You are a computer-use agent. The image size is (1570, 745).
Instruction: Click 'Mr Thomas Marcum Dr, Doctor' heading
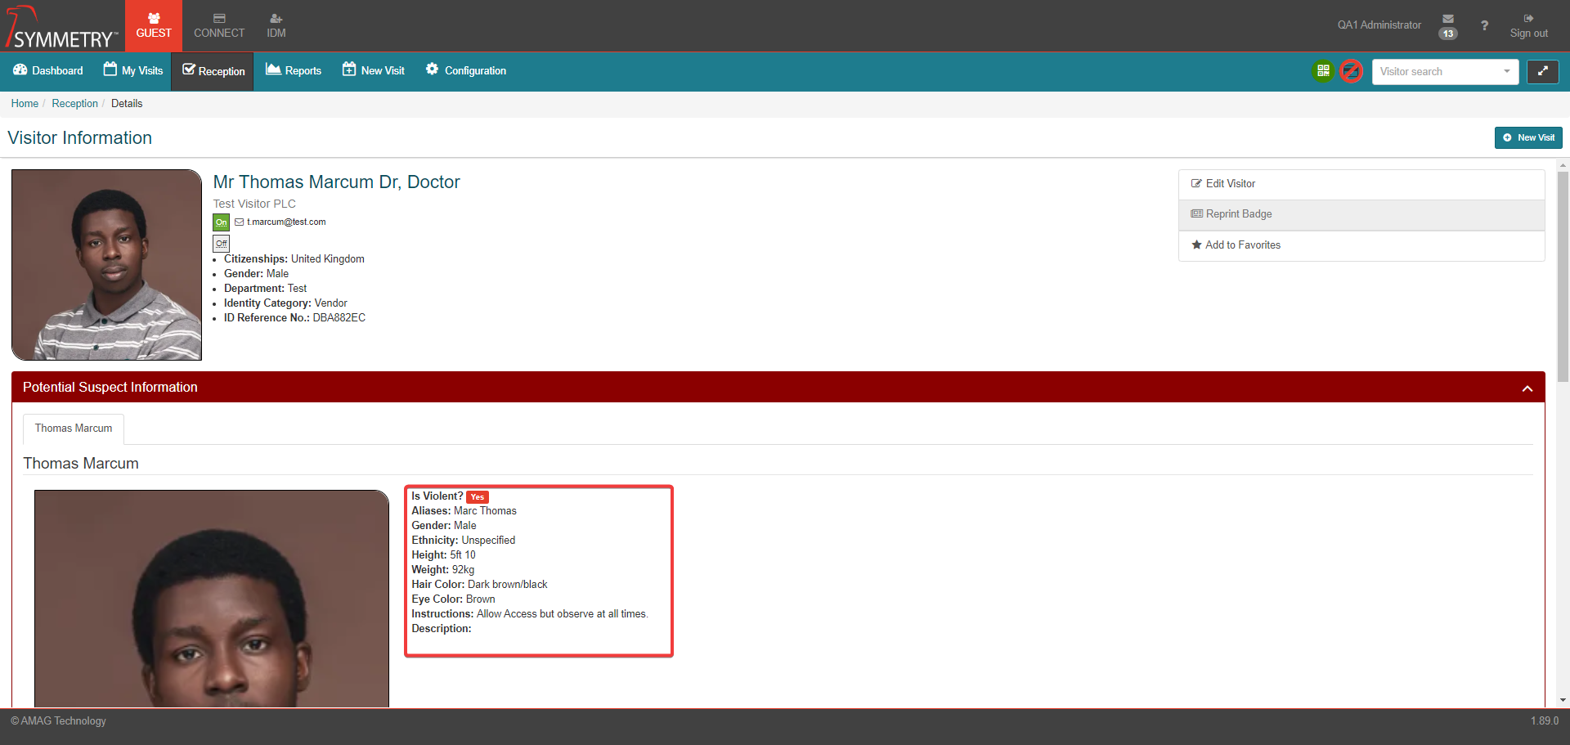click(x=336, y=182)
